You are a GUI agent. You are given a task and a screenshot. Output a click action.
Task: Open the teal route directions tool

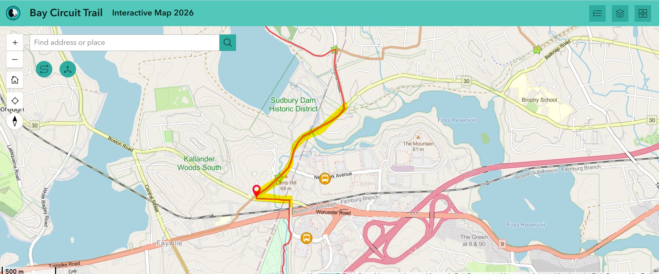click(44, 69)
